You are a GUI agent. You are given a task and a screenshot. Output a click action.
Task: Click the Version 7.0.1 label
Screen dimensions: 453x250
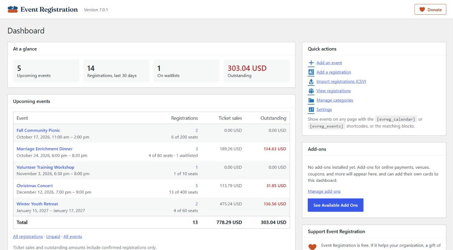click(x=96, y=10)
